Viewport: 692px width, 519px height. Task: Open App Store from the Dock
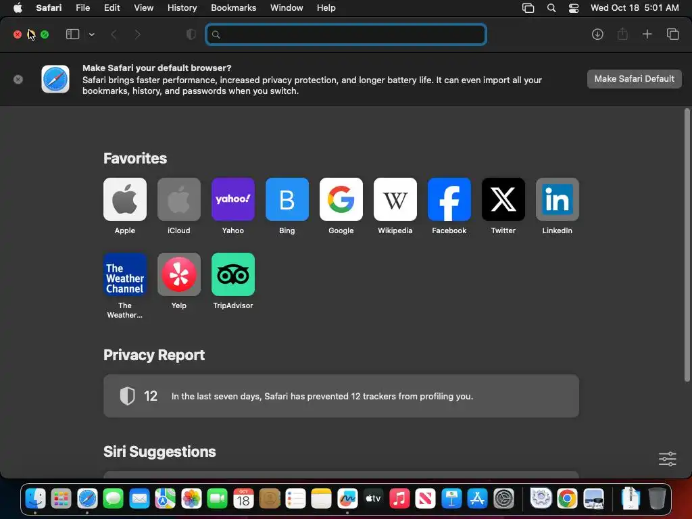[478, 499]
